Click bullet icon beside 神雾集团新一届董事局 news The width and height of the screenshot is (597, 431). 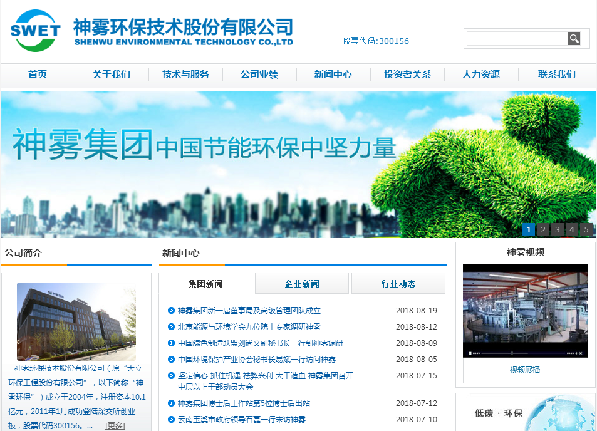point(172,311)
